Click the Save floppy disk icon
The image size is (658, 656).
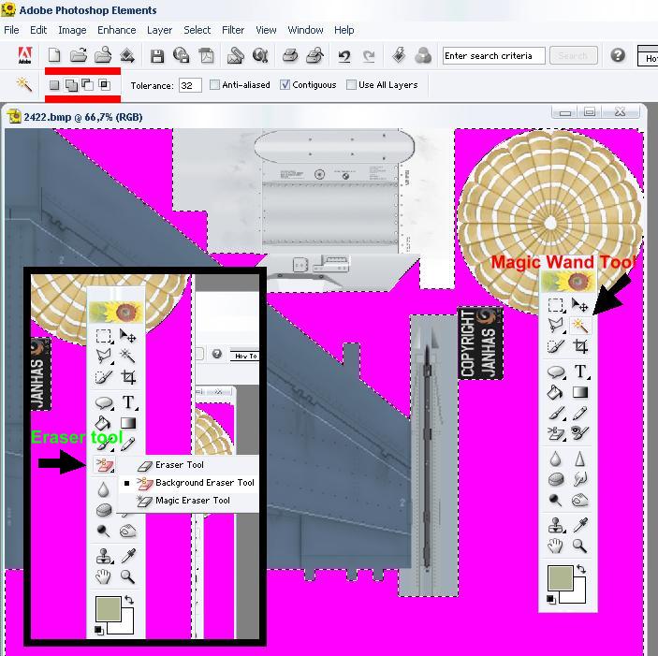pyautogui.click(x=157, y=56)
